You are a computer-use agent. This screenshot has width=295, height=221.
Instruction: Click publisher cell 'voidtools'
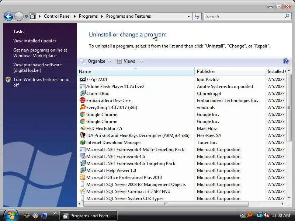click(x=206, y=108)
